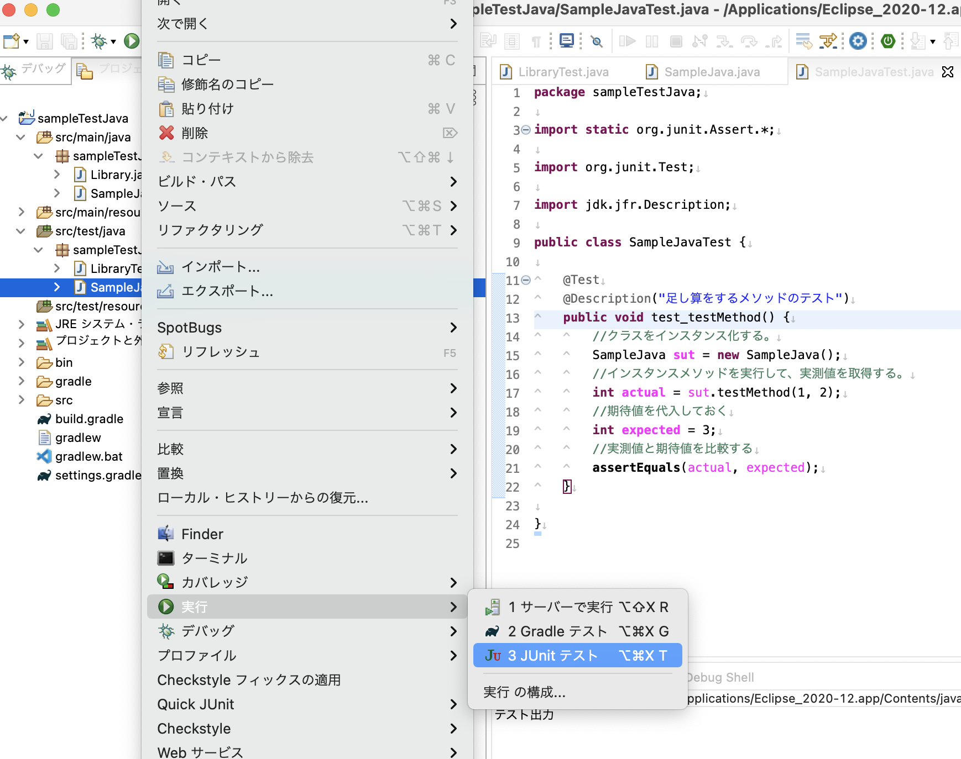
Task: Click the green Run button in toolbar
Action: 132,41
